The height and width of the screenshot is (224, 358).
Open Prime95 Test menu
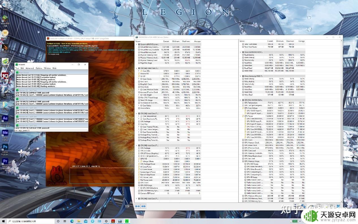pos(17,68)
